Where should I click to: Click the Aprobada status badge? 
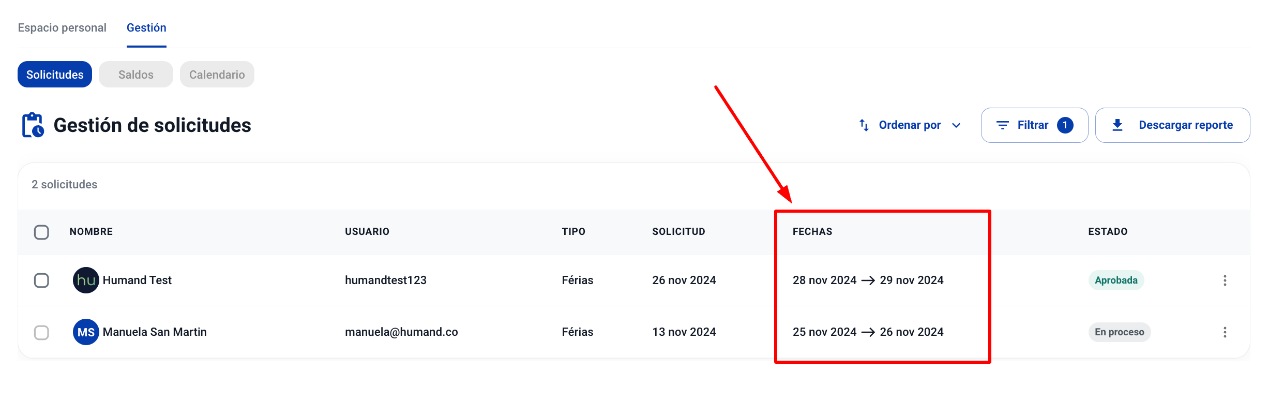tap(1116, 280)
